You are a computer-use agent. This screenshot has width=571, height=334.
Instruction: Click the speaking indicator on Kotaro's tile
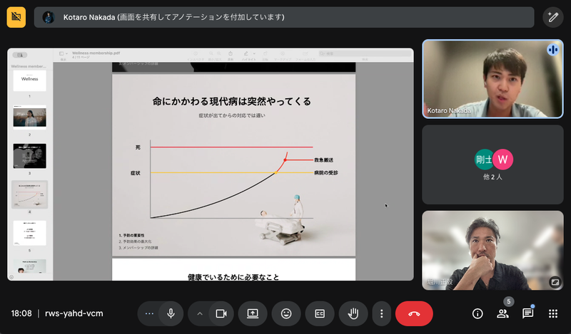coord(552,50)
